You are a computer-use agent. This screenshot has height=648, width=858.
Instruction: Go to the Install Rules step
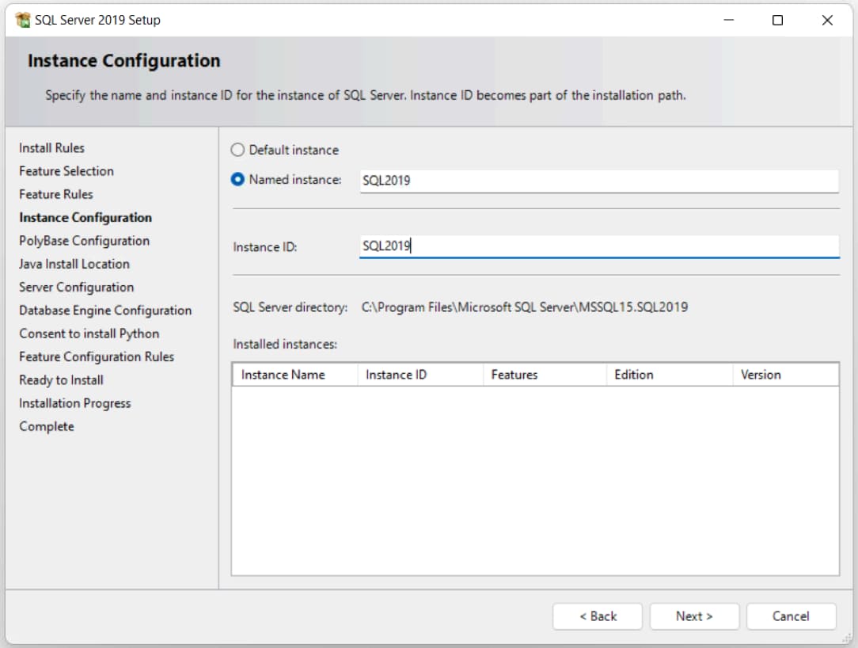[x=51, y=148]
